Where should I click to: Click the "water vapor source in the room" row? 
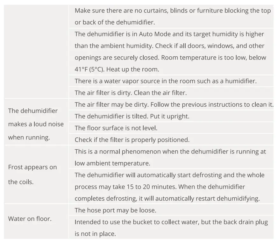click(x=165, y=81)
